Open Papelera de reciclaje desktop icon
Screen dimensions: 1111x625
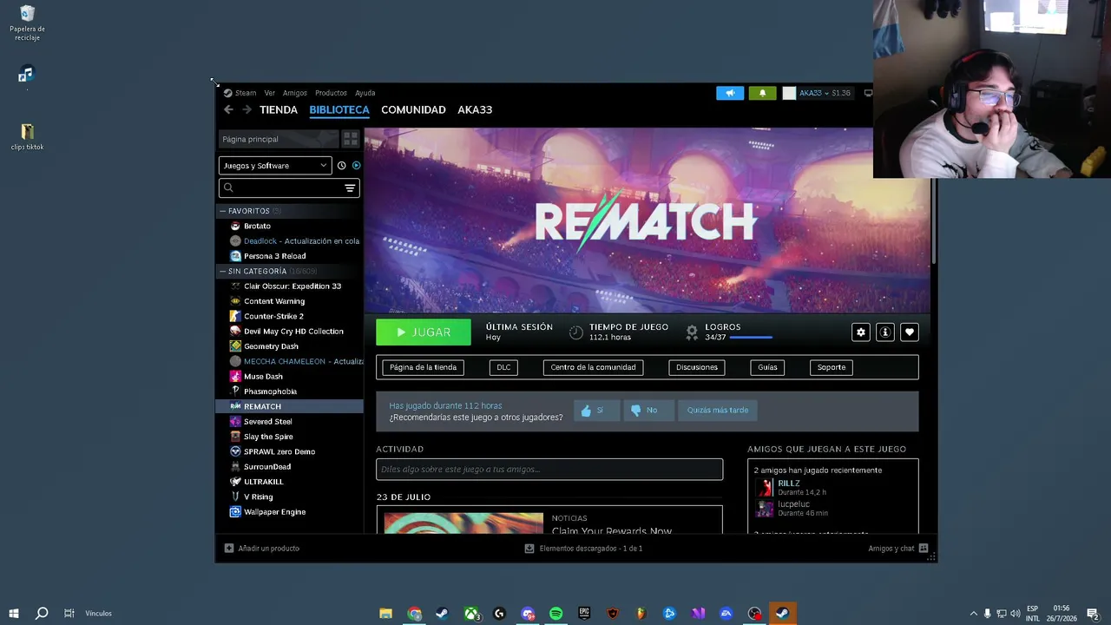coord(27,23)
